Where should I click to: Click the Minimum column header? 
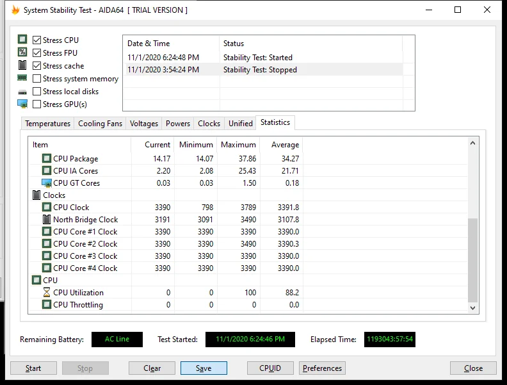(196, 145)
